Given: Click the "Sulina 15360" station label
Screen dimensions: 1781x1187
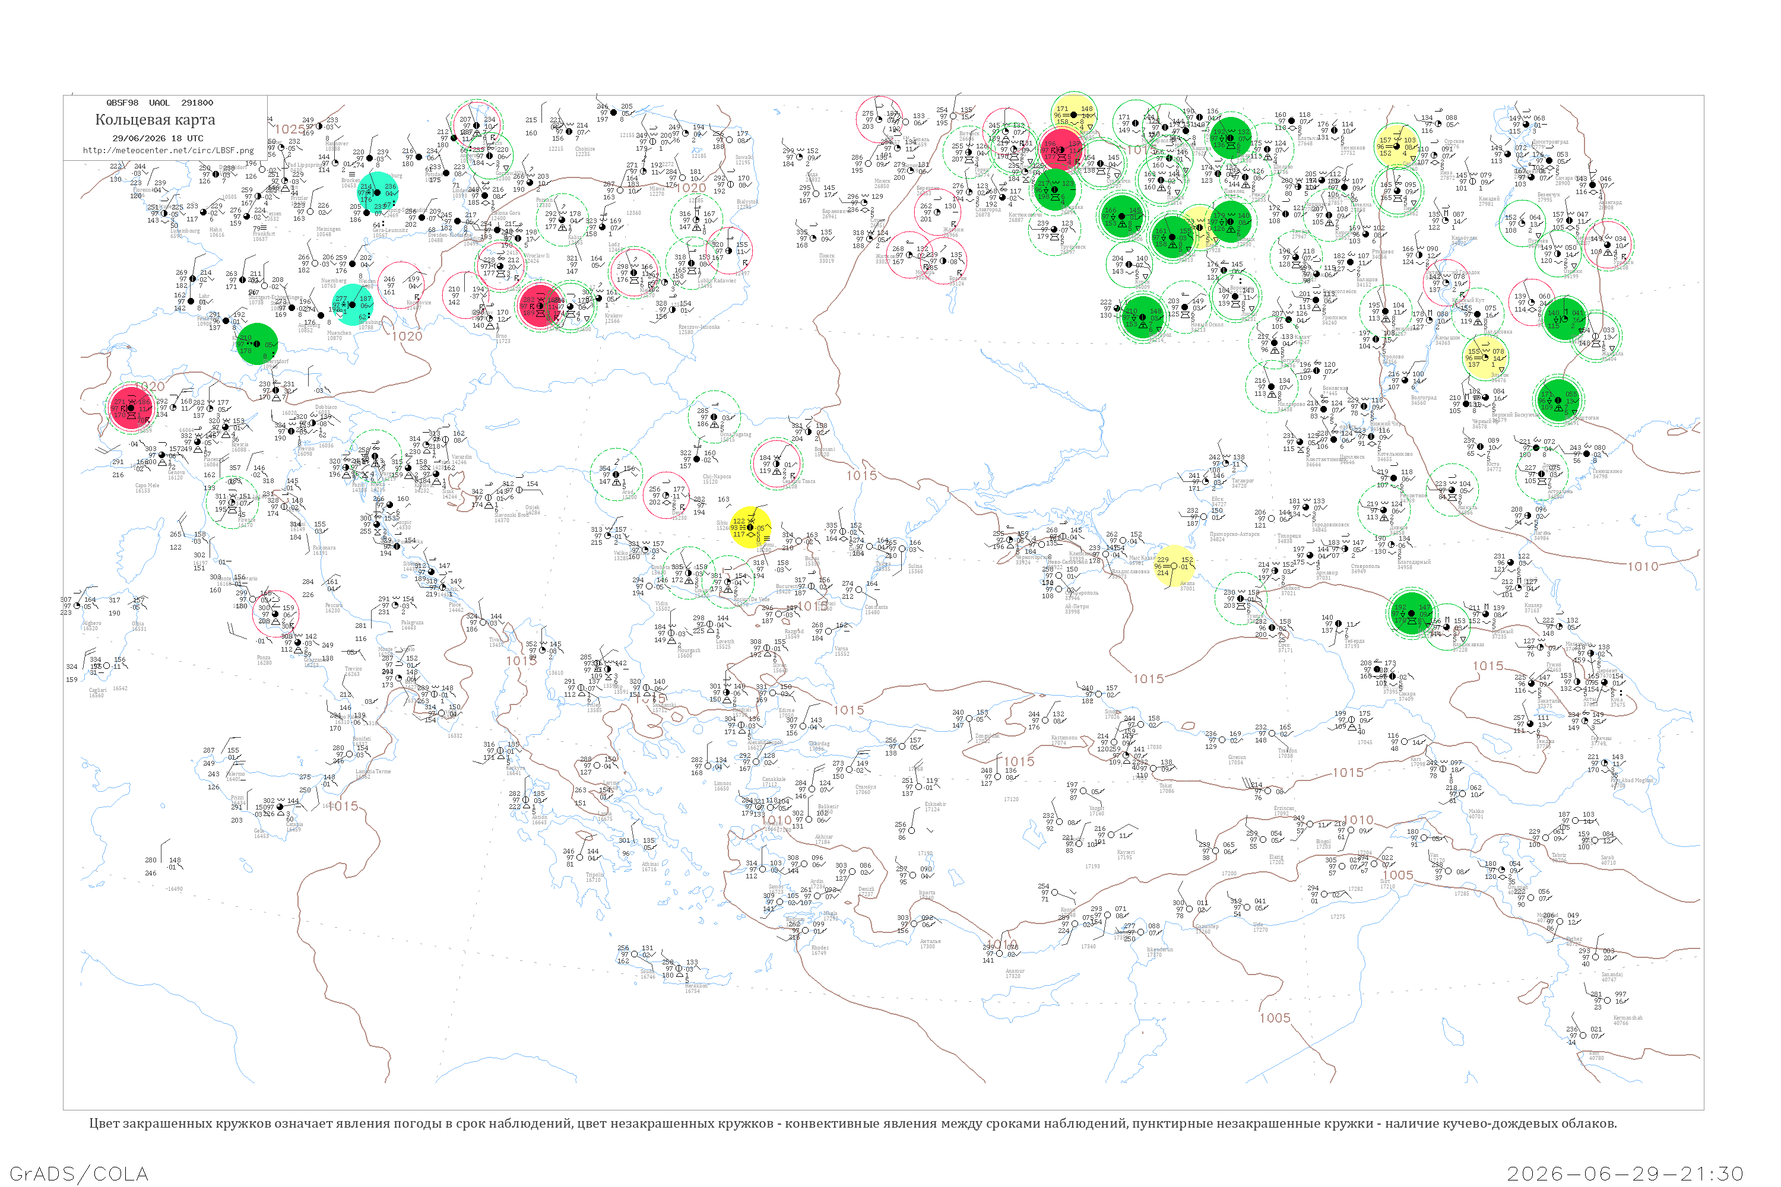Looking at the screenshot, I should point(915,569).
